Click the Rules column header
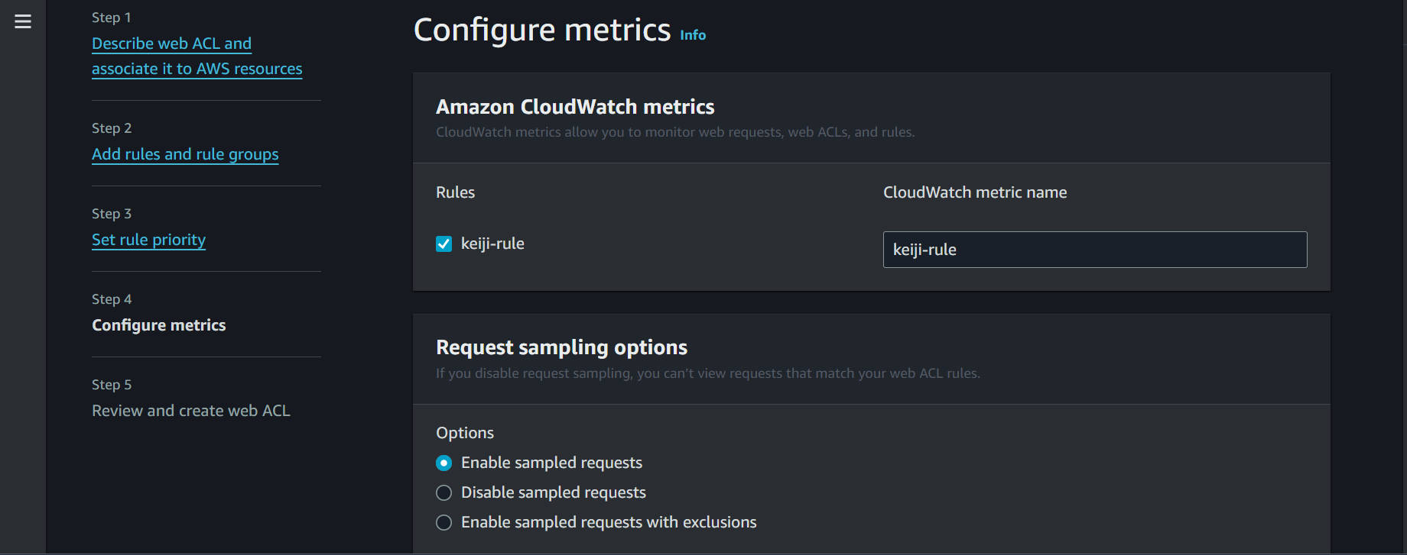1407x555 pixels. (455, 192)
